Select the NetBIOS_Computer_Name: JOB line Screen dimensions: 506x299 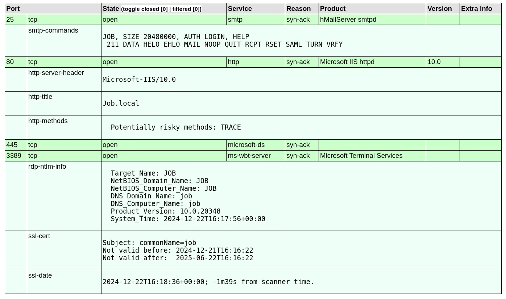coord(163,189)
